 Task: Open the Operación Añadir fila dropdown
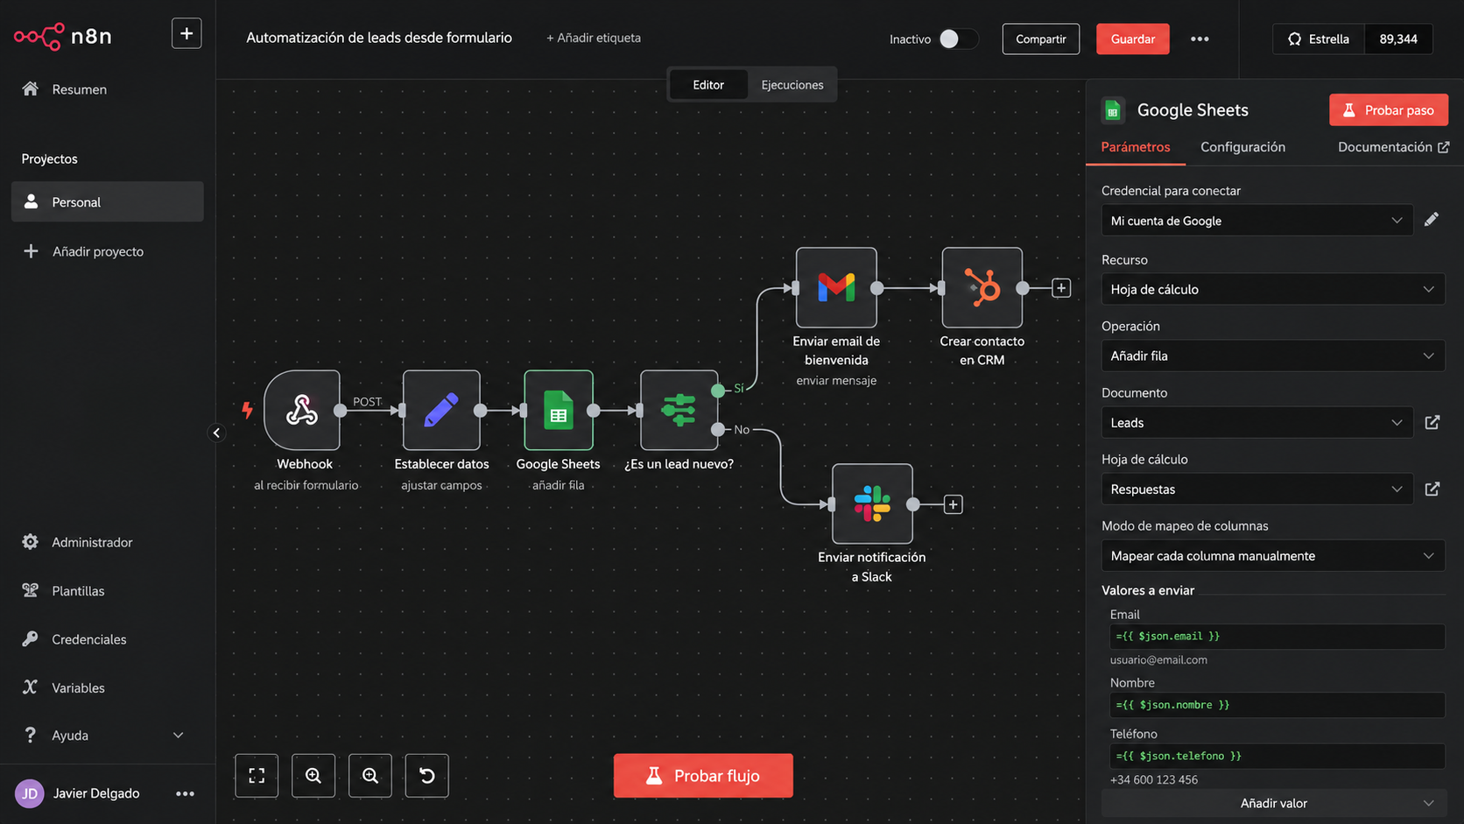coord(1273,356)
